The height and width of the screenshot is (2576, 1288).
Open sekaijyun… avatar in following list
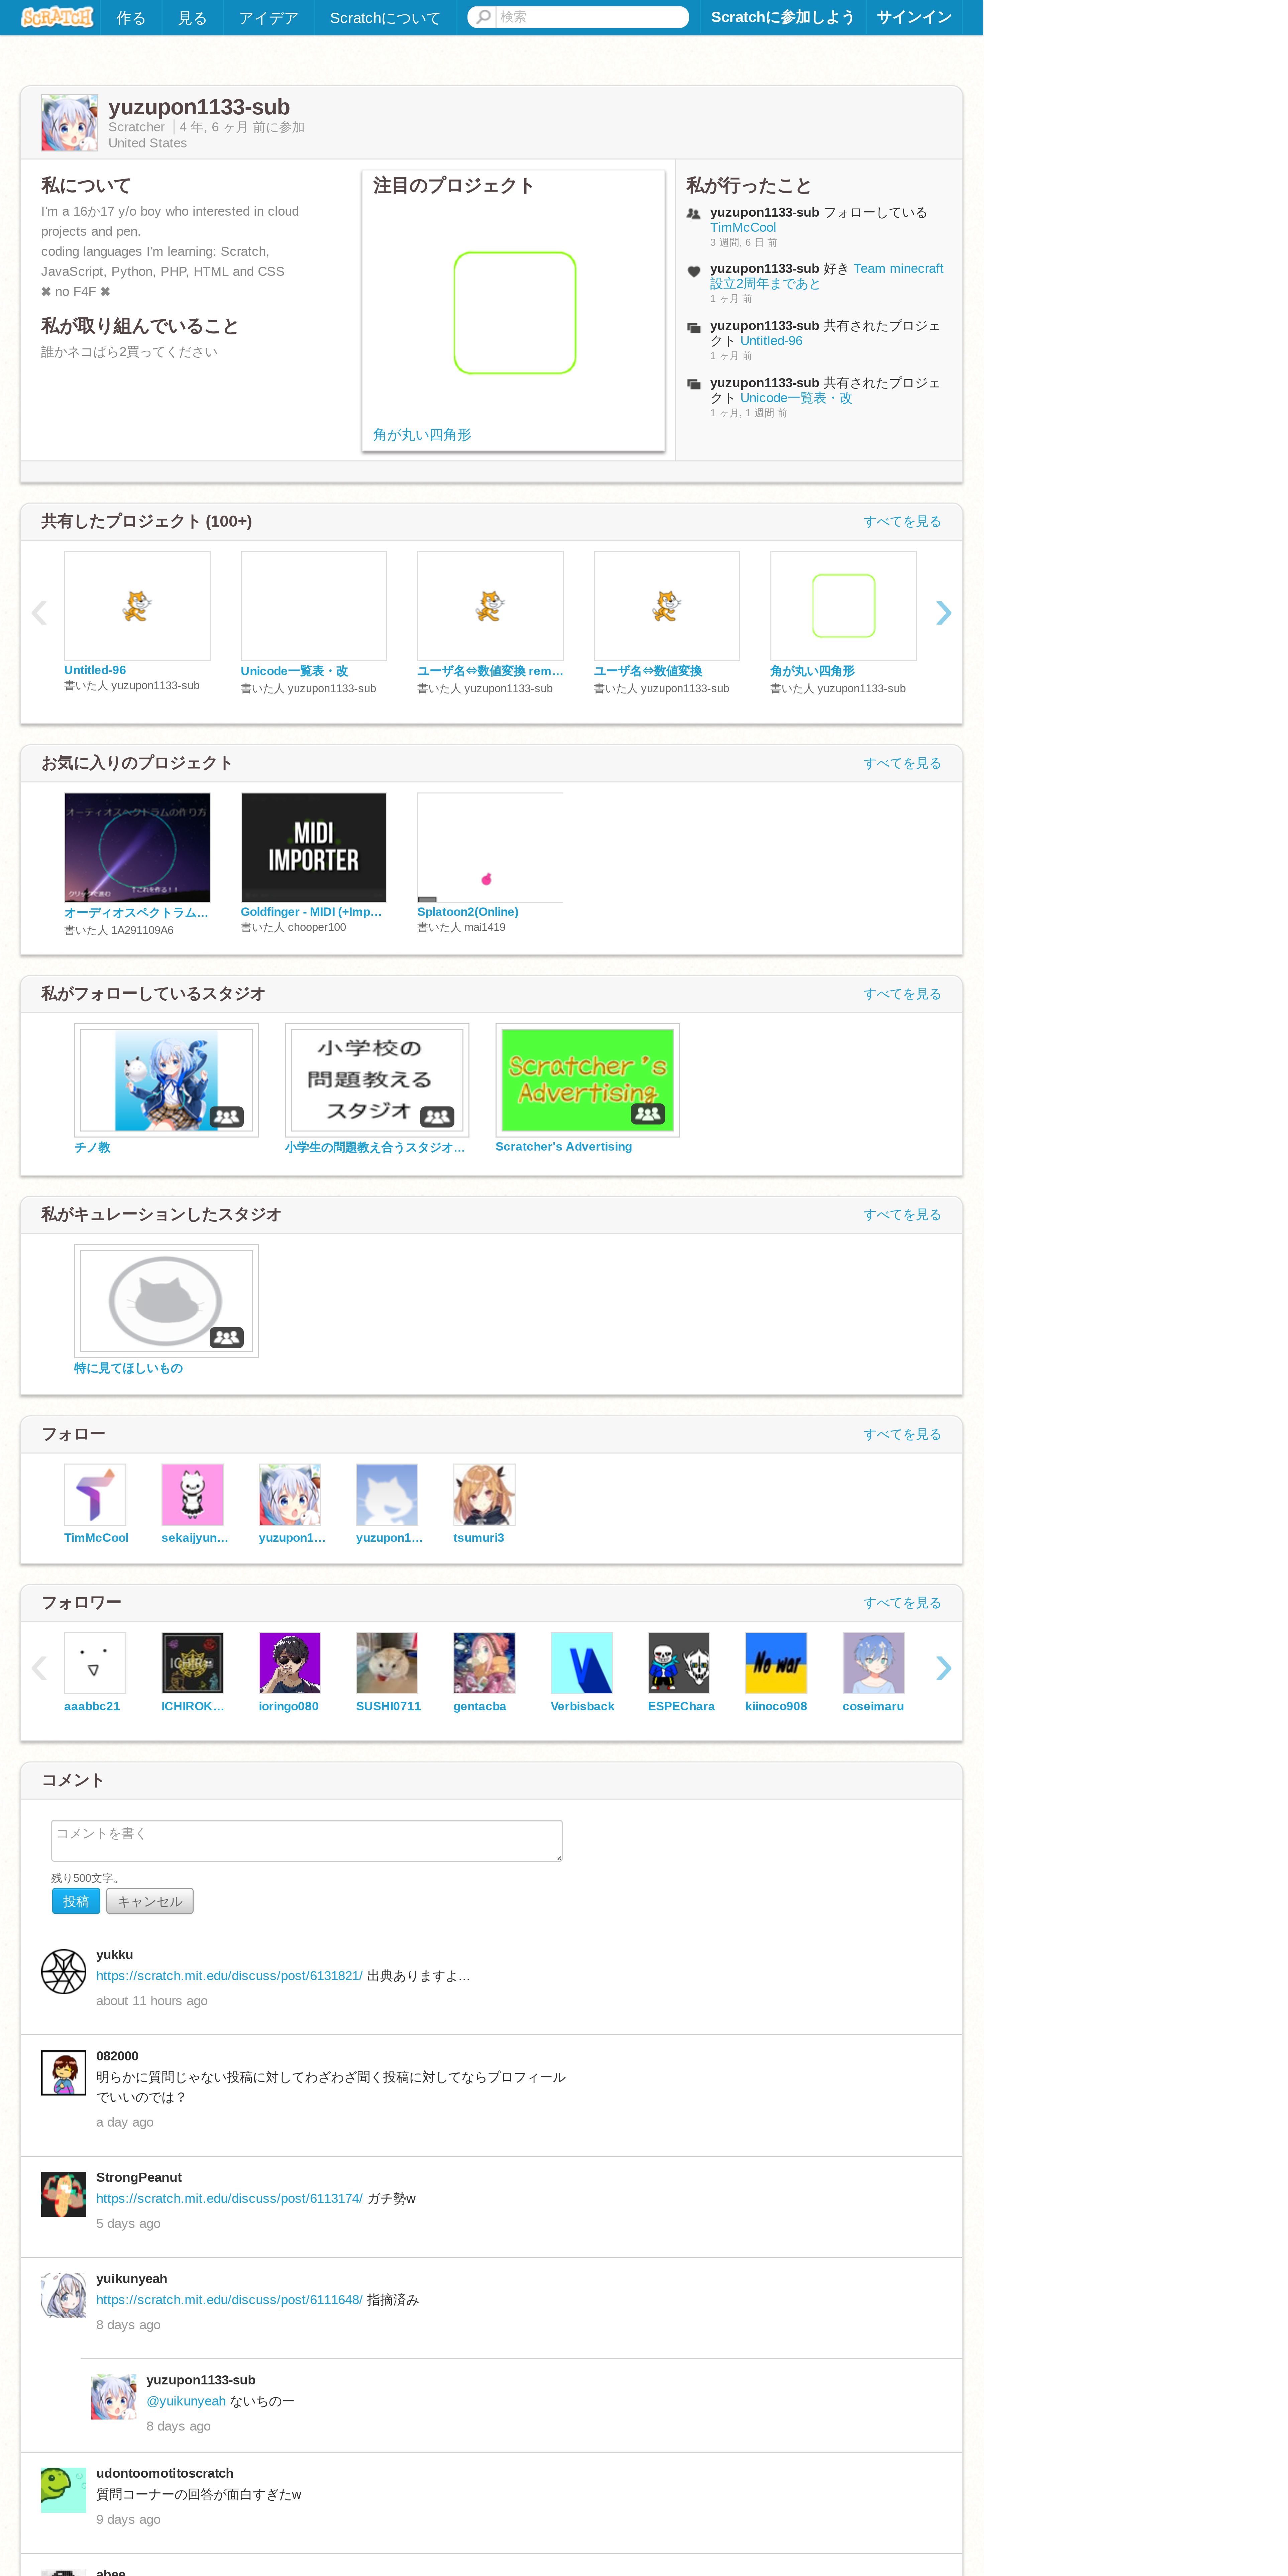(192, 1495)
